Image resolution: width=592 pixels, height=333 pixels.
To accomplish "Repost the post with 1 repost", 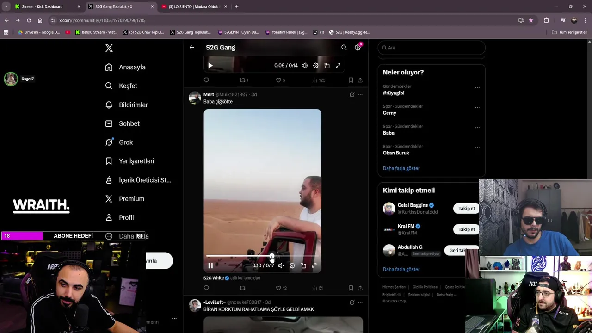I will pyautogui.click(x=244, y=80).
